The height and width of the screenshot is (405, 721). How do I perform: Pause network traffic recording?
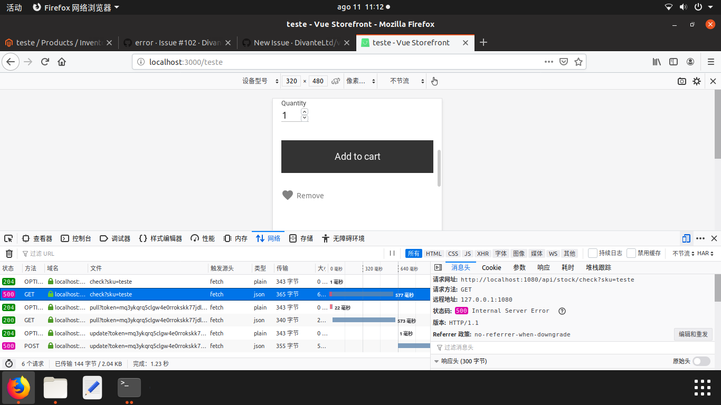tap(392, 253)
